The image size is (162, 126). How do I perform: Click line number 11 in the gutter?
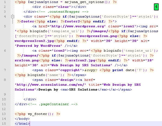(x=4, y=104)
